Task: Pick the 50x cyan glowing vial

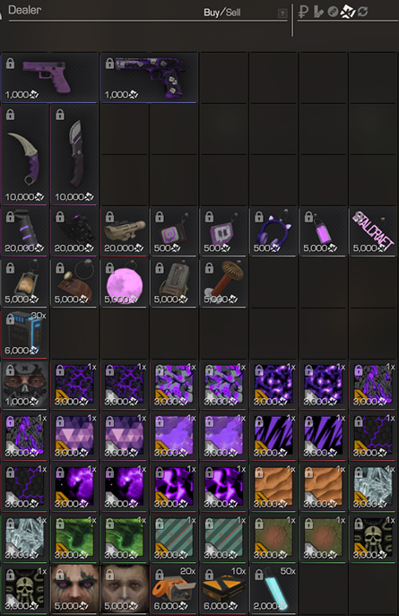Action: [x=273, y=589]
